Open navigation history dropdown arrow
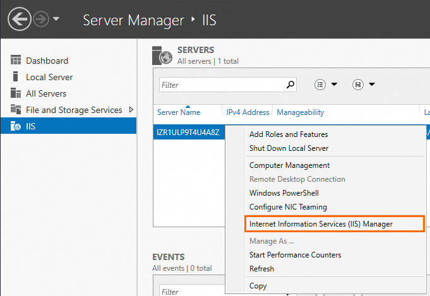The height and width of the screenshot is (296, 430). click(56, 19)
